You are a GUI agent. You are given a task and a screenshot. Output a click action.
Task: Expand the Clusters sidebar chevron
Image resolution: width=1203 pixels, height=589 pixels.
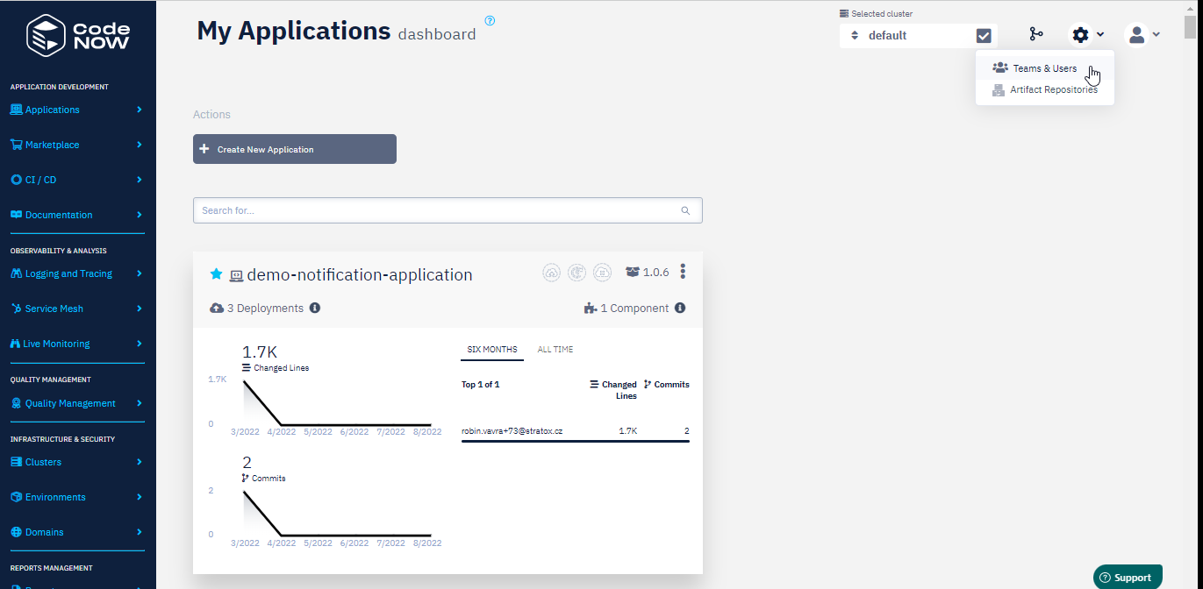[140, 462]
